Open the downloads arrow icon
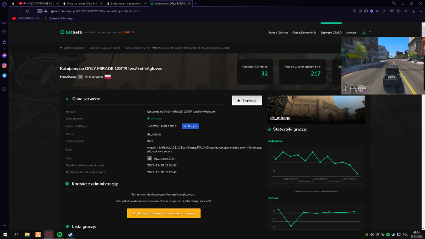Image resolution: width=425 pixels, height=239 pixels. point(414,11)
